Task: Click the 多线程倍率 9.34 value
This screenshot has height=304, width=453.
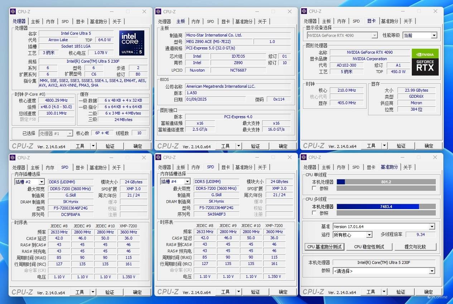Action: point(420,235)
